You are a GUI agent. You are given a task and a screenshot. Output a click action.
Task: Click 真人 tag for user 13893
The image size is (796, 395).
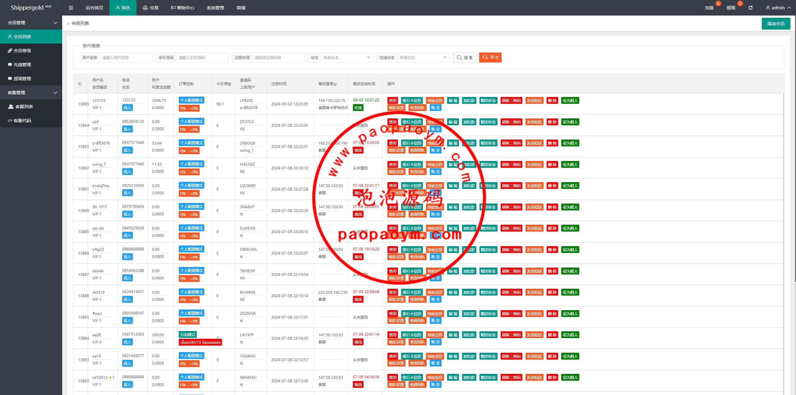127,150
